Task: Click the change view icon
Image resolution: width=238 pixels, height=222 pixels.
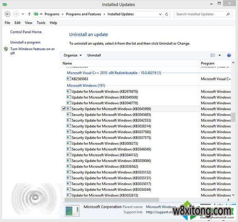Action: click(x=213, y=55)
